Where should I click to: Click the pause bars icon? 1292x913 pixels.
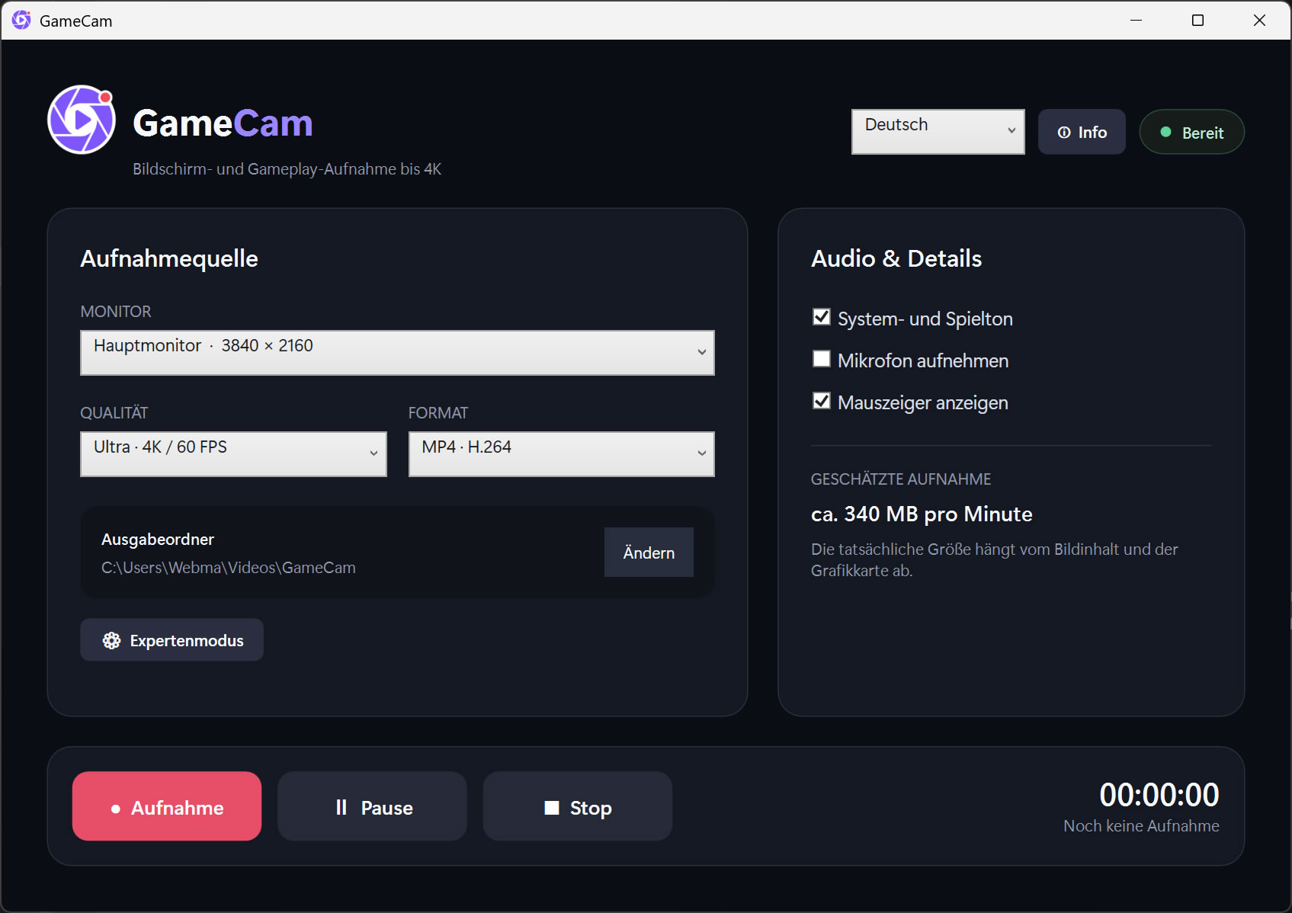[341, 807]
